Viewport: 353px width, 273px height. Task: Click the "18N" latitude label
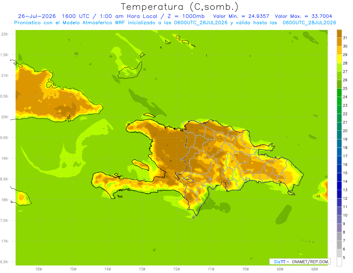click(x=5, y=200)
